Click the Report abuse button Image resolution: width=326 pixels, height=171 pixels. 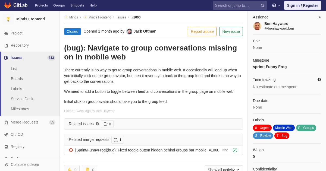(x=202, y=31)
